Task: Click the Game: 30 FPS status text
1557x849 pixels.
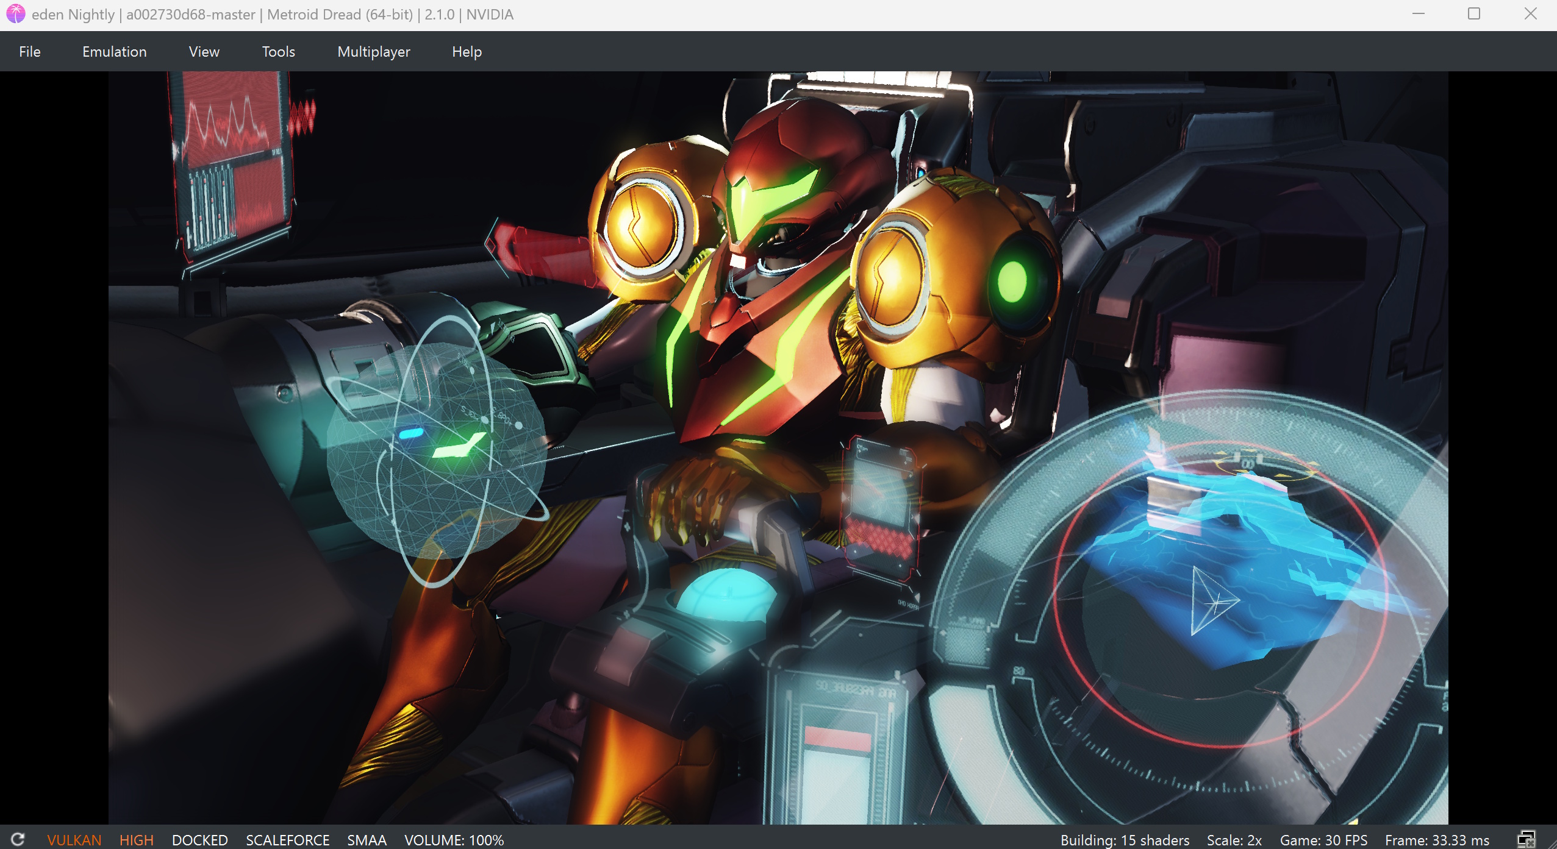Action: [x=1323, y=840]
